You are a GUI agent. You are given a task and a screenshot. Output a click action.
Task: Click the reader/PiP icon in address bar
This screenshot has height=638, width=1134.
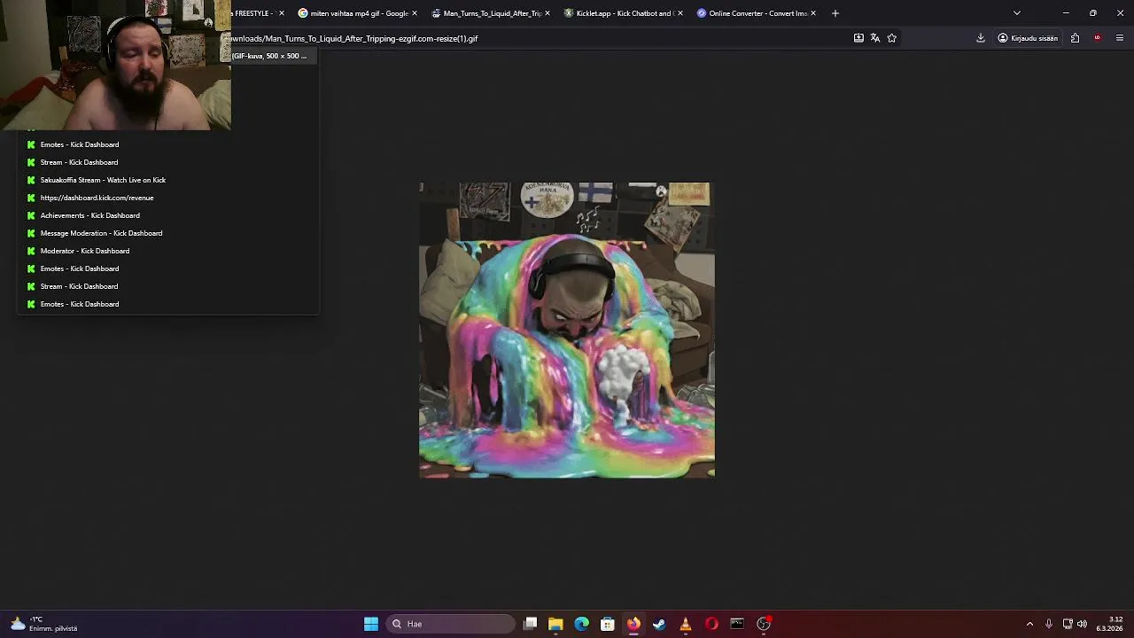coord(858,38)
